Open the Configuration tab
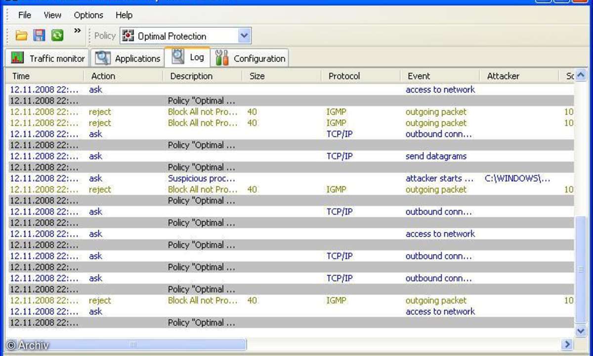The image size is (593, 356). point(250,58)
